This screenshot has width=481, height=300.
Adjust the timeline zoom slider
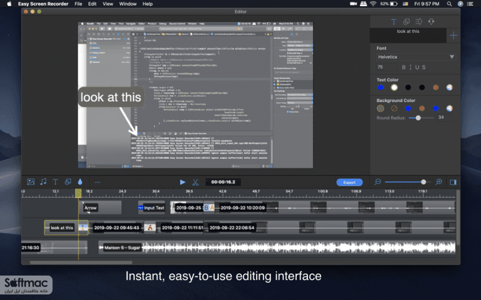pyautogui.click(x=423, y=182)
